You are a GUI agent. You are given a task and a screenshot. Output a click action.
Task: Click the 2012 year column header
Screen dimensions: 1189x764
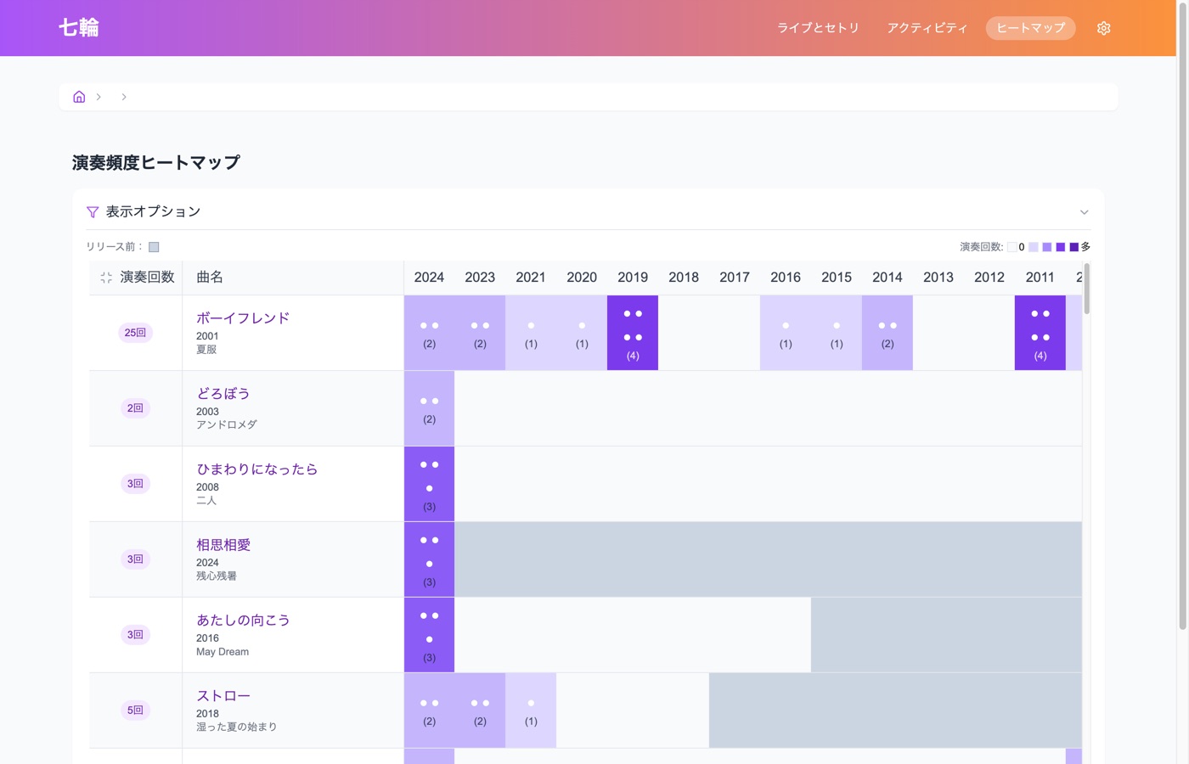click(x=989, y=278)
